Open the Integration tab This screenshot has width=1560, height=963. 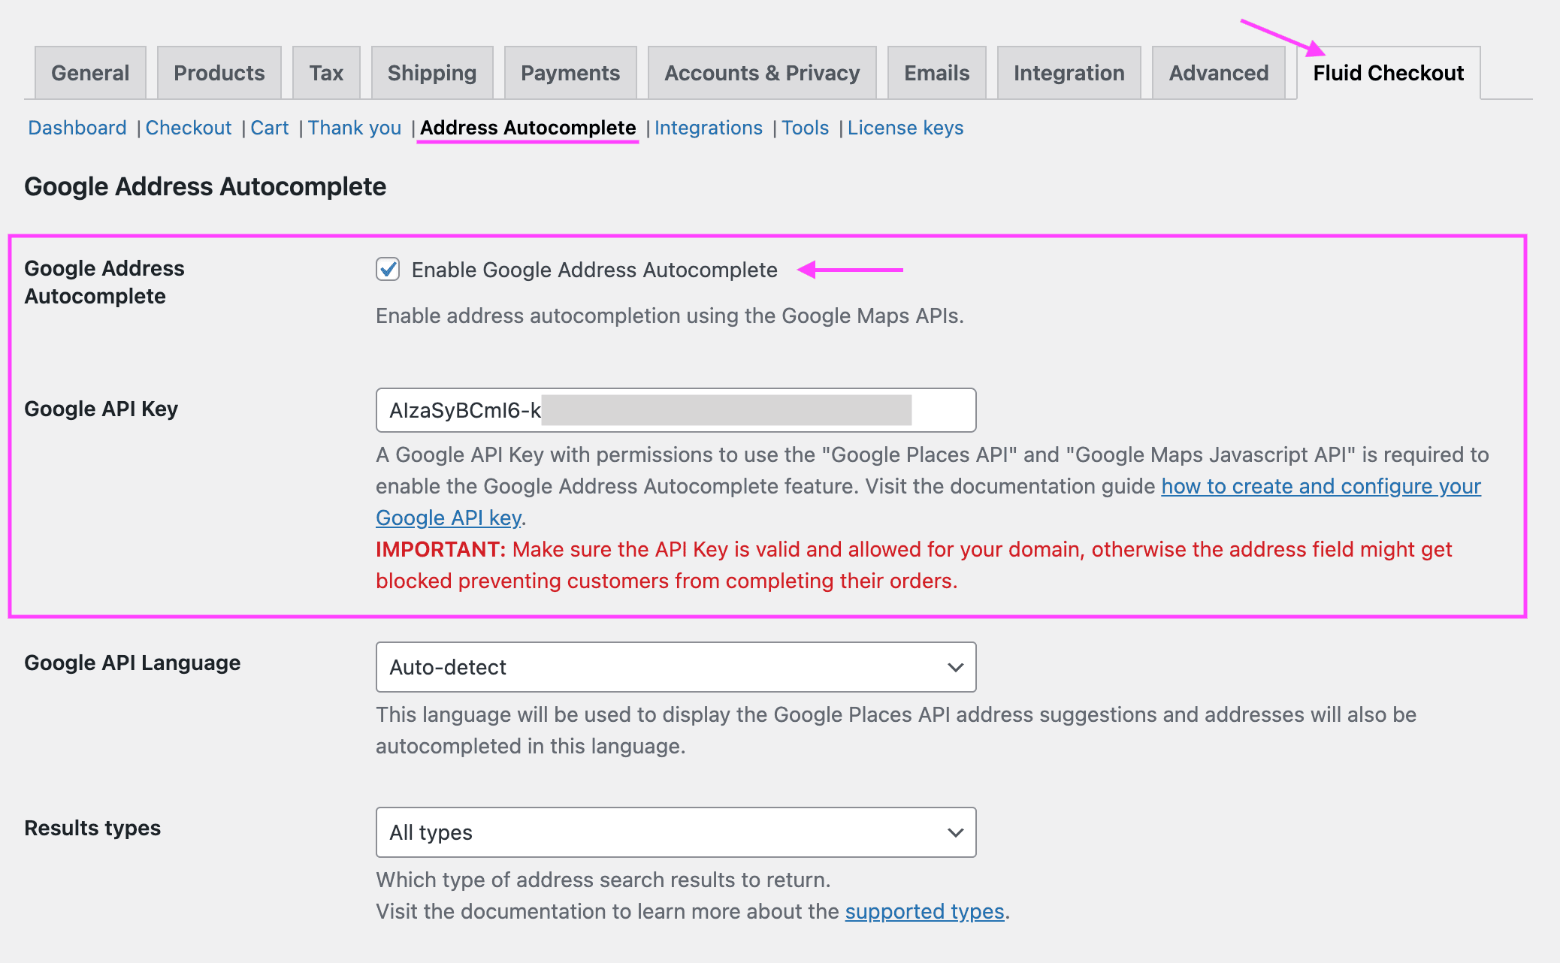(1069, 73)
